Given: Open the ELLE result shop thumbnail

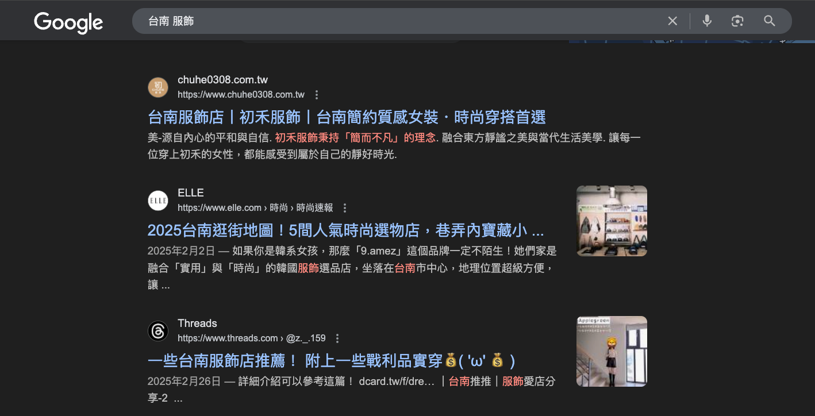Looking at the screenshot, I should coord(612,221).
